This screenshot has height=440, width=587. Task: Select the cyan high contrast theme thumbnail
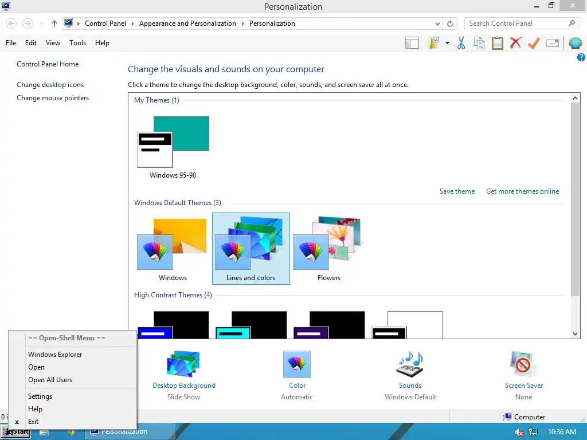[x=251, y=325]
